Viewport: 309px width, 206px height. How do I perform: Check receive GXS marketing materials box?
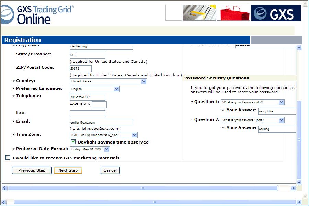(x=8, y=158)
